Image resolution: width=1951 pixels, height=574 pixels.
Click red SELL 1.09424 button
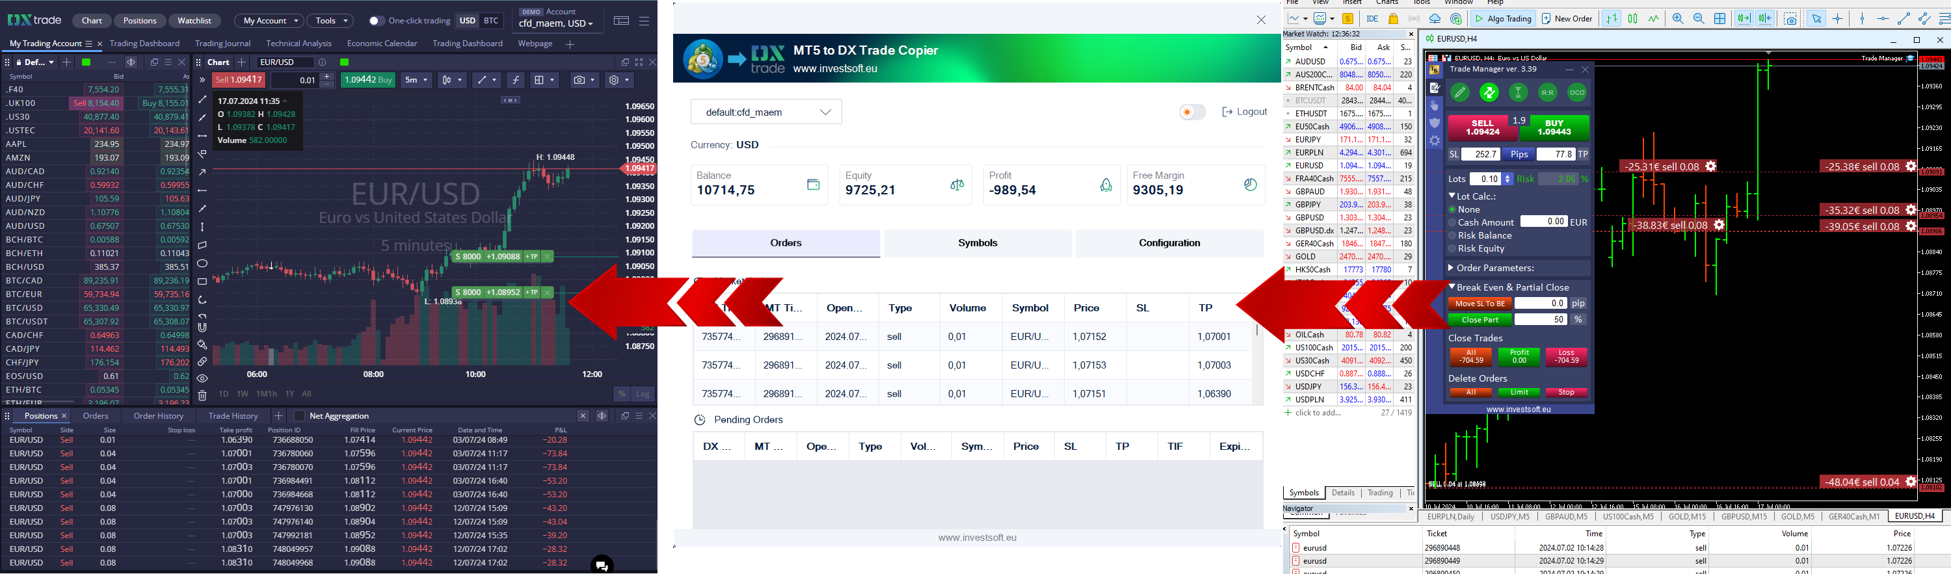coord(1482,128)
